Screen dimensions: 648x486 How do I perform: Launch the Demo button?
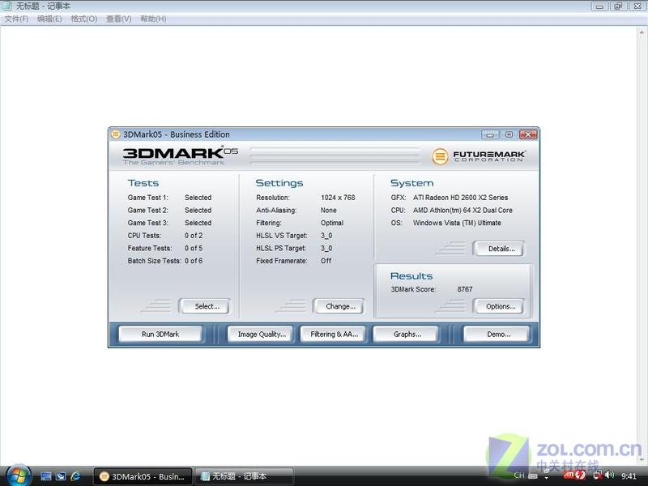[498, 334]
